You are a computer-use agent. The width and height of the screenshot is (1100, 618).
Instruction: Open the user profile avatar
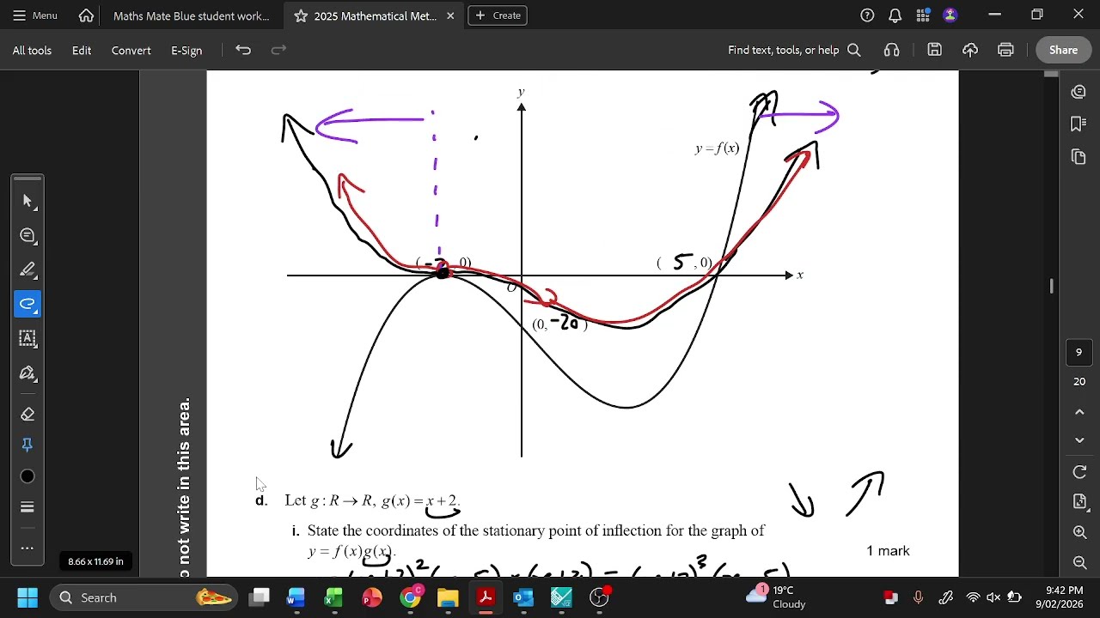point(950,15)
